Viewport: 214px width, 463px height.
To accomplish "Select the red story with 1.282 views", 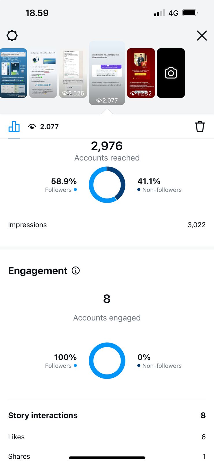I will pyautogui.click(x=141, y=73).
